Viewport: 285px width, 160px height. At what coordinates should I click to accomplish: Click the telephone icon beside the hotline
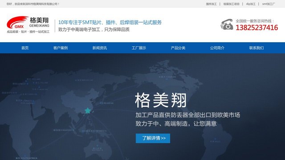click(227, 24)
